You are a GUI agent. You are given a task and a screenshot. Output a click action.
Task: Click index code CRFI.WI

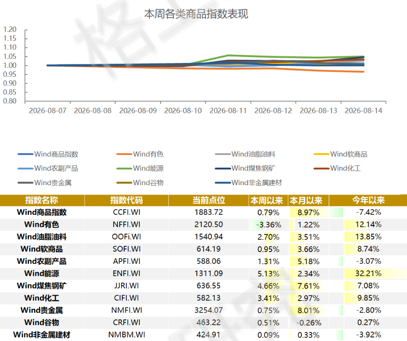click(126, 322)
